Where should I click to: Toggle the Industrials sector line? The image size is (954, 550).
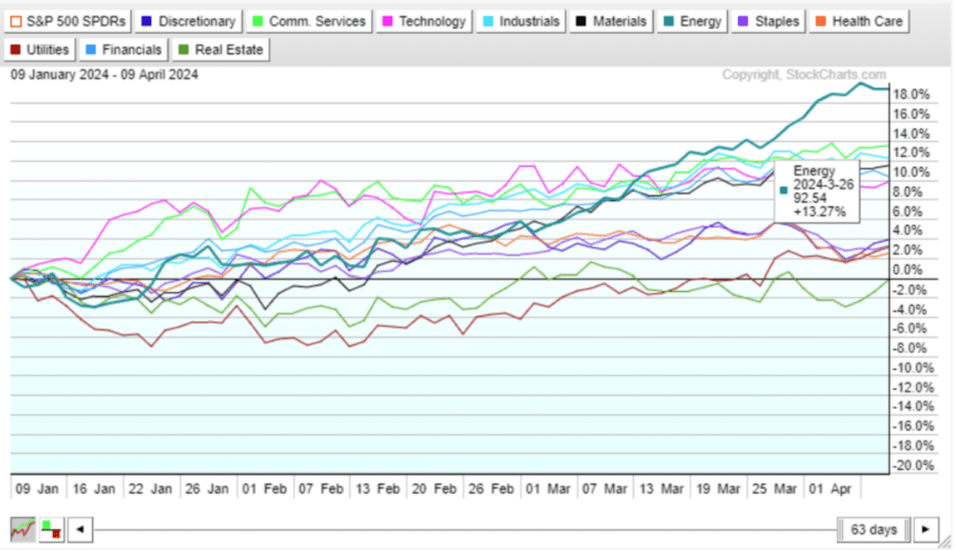(x=521, y=21)
